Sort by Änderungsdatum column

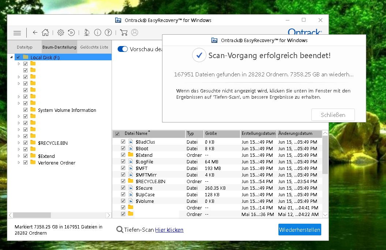(299, 134)
